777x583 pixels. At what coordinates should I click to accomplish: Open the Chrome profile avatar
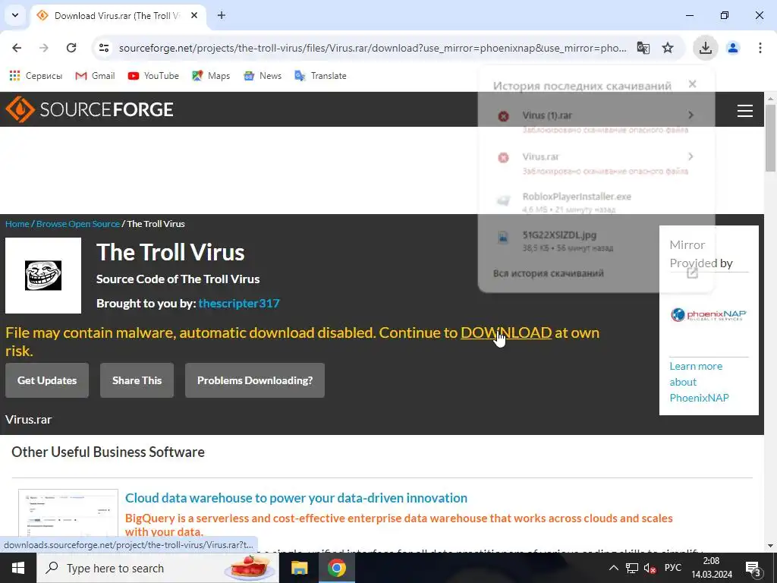pyautogui.click(x=733, y=48)
